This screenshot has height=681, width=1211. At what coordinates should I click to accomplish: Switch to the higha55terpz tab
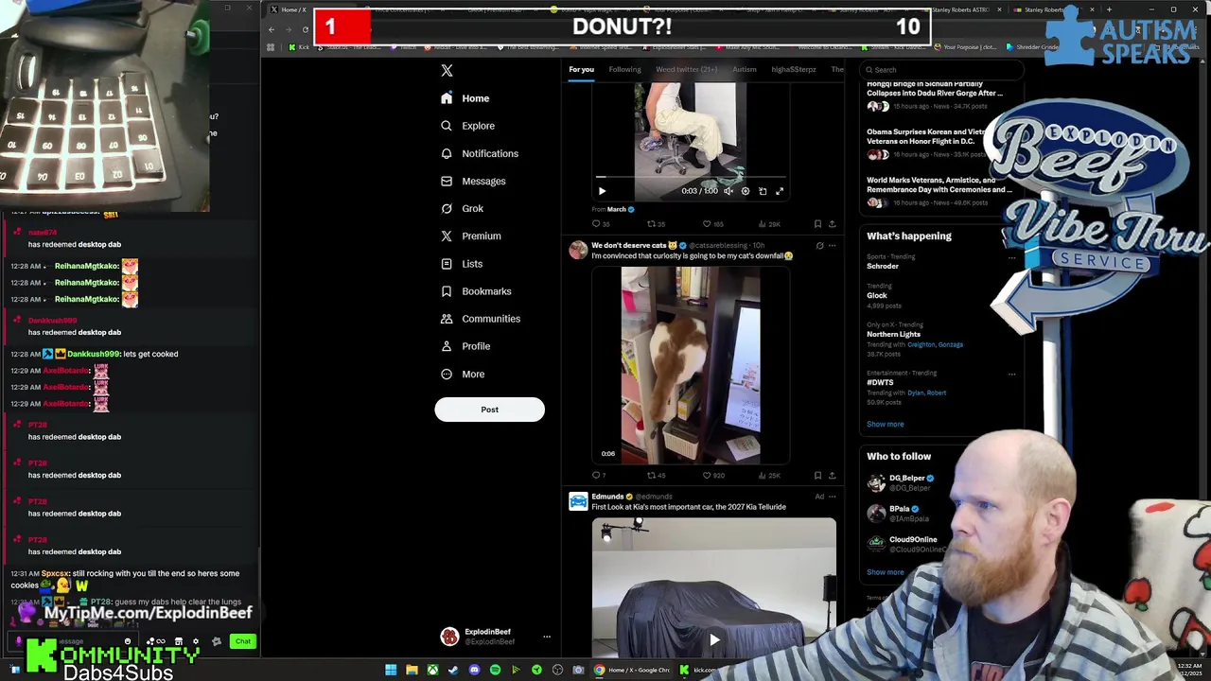pos(794,69)
